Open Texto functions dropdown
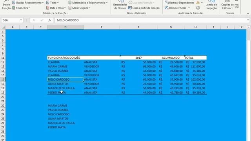Screen dimensions: 251x141 (x=52, y=3)
